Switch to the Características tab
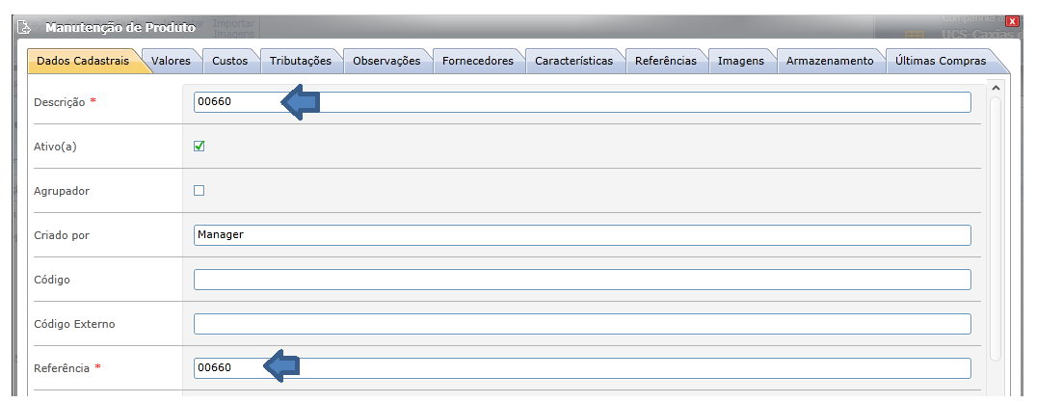The width and height of the screenshot is (1037, 403). (573, 61)
